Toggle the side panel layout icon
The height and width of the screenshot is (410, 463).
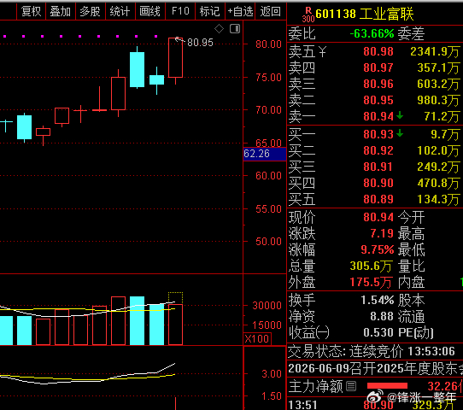[x=235, y=29]
